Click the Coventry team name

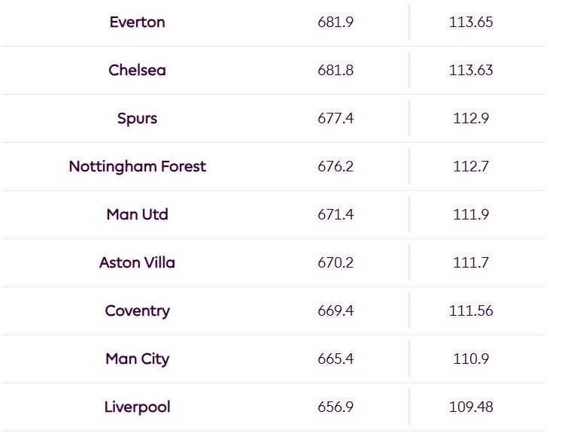pos(137,311)
